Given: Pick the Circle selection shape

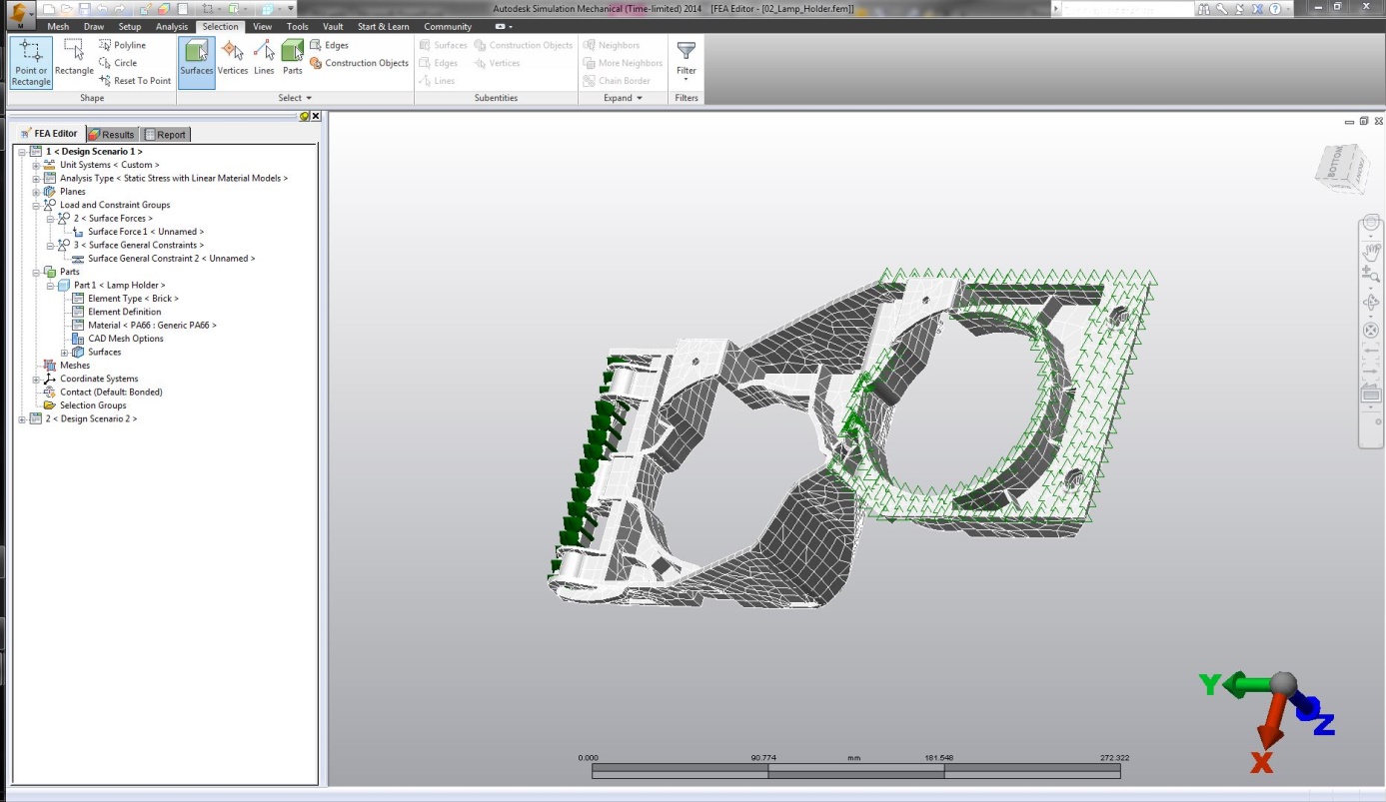Looking at the screenshot, I should [118, 63].
